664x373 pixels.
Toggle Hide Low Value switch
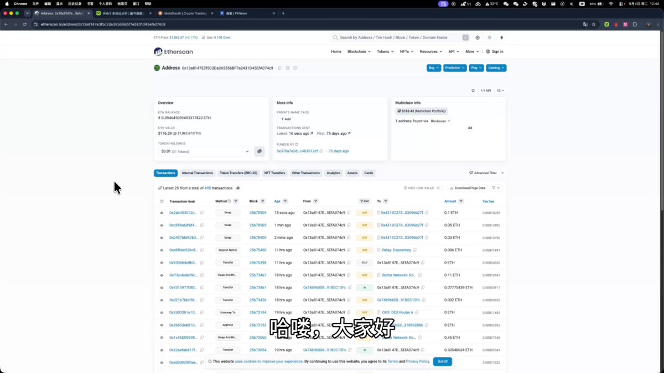coord(440,188)
